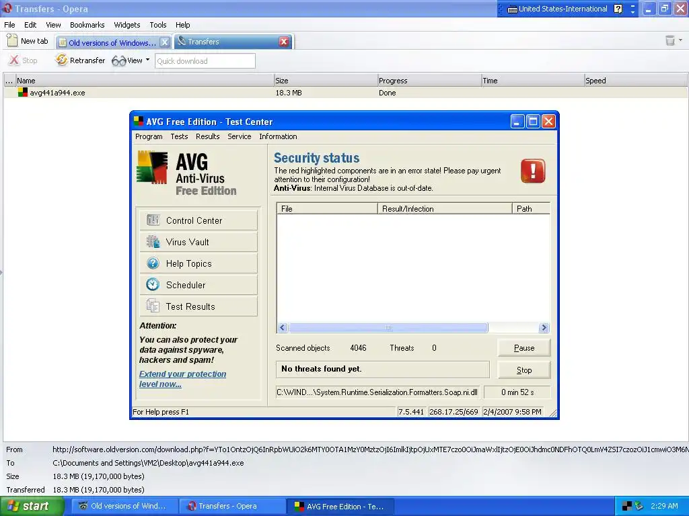Click the Retransfer toolbar icon
The height and width of the screenshot is (516, 689).
61,60
